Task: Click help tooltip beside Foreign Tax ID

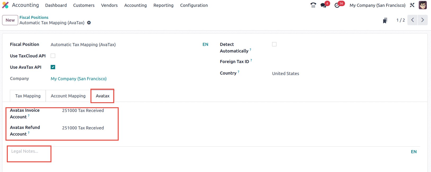Action: coord(251,60)
